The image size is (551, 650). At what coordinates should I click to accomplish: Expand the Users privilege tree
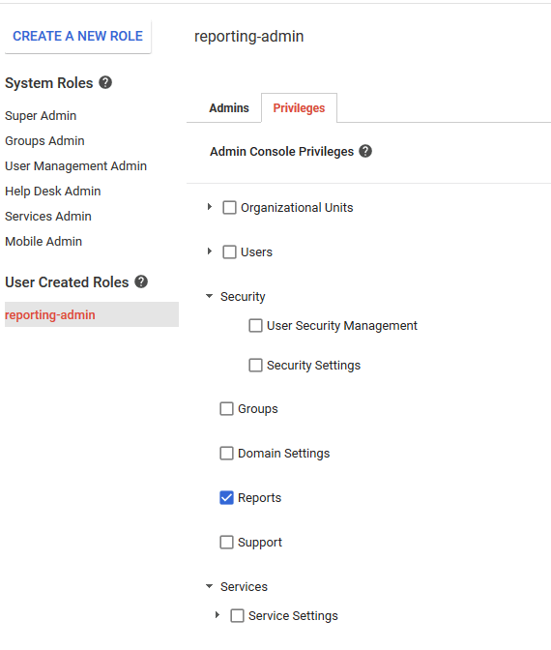(210, 251)
